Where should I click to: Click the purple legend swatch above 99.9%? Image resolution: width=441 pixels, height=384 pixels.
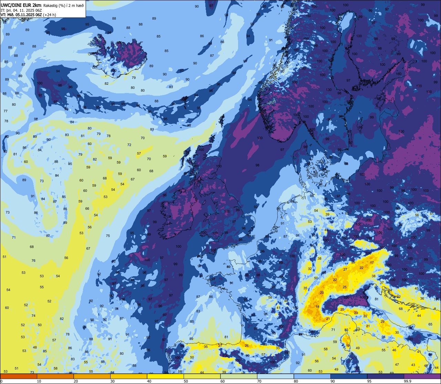click(422, 376)
